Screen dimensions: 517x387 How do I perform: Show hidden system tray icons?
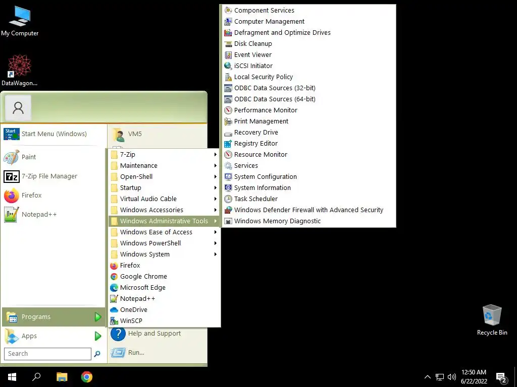427,377
